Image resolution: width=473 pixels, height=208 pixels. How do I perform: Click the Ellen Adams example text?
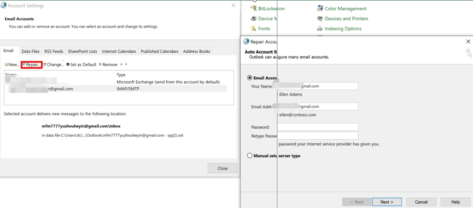click(x=291, y=94)
